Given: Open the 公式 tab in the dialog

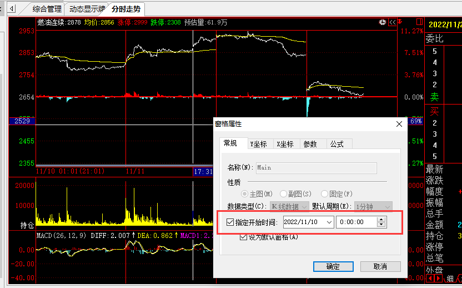Looking at the screenshot, I should (x=337, y=144).
